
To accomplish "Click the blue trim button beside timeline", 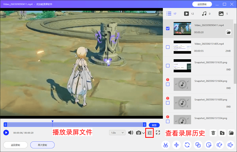I will pos(154,125).
